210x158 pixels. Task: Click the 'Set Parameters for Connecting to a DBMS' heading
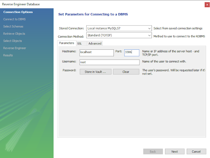[93, 14]
